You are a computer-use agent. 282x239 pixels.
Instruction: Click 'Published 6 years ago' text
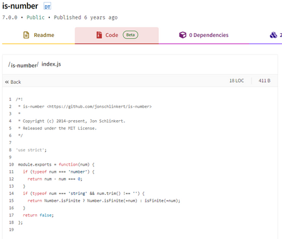[x=86, y=18]
